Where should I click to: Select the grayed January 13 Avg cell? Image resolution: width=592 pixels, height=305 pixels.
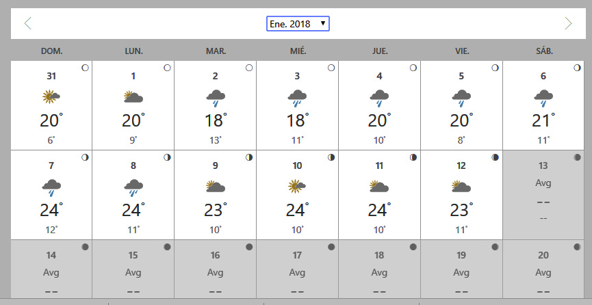pyautogui.click(x=543, y=195)
